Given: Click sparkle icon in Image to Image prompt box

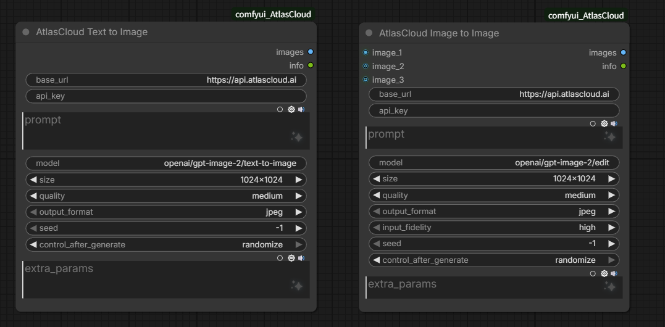Looking at the screenshot, I should 610,136.
